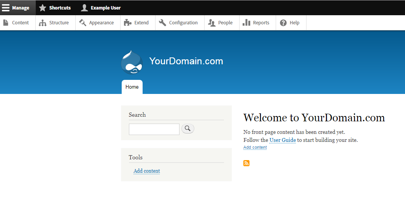Go to the Appearance settings
Viewport: 405px width, 197px height.
coord(98,23)
